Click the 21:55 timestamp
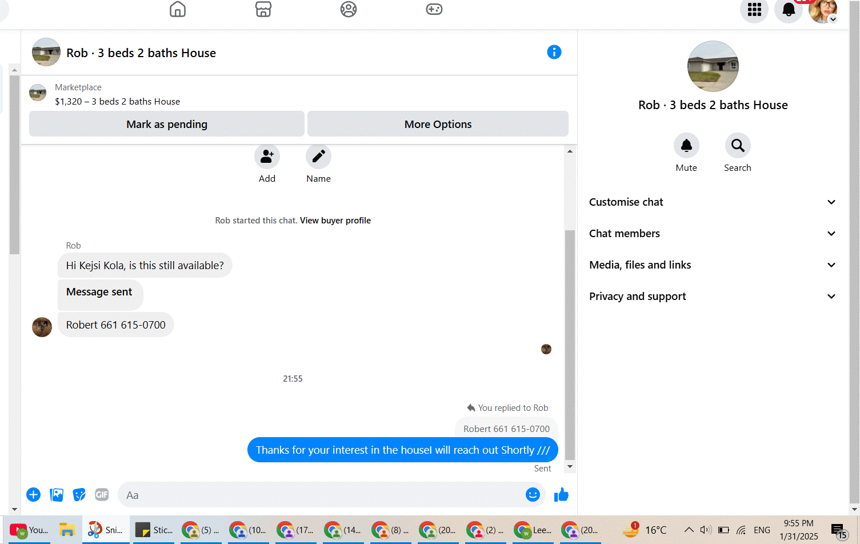860x544 pixels. [x=293, y=379]
